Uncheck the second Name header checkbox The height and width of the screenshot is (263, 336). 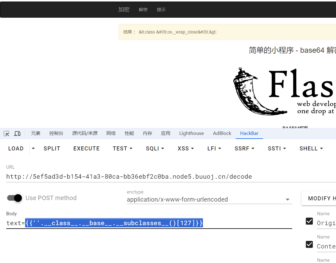click(x=309, y=244)
